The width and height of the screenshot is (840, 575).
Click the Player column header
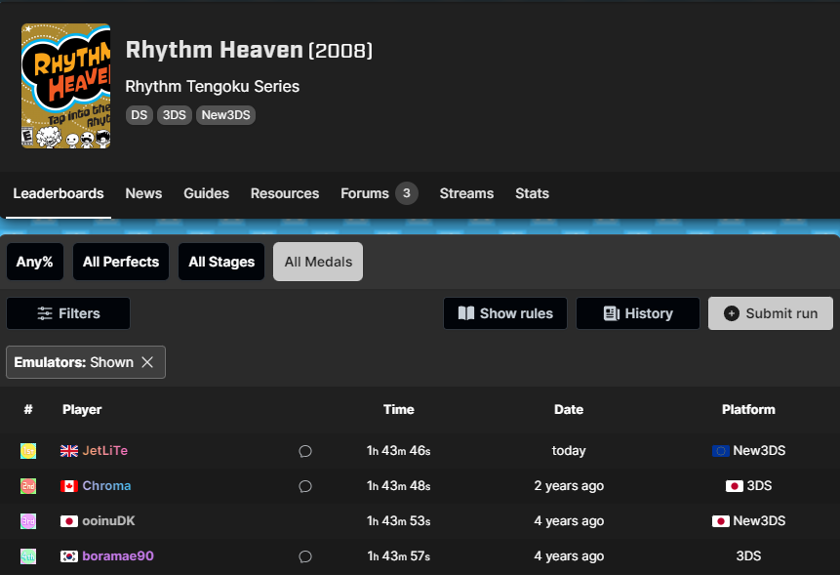82,409
